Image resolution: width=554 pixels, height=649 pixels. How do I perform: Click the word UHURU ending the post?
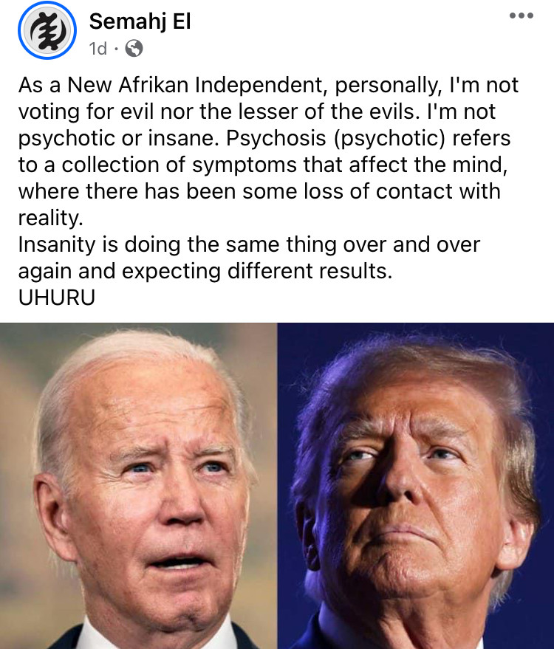[x=57, y=298]
